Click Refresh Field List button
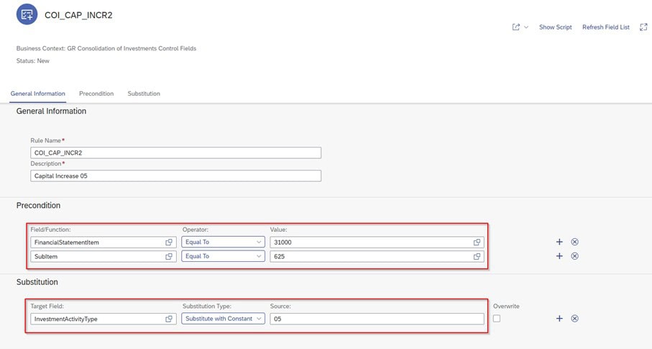Viewport: 652px width, 349px height. tap(605, 27)
